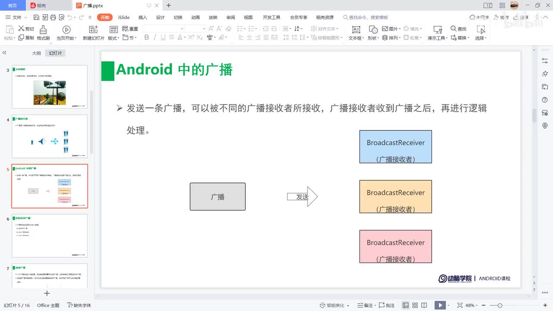Open the 选择 selection tool

click(481, 33)
